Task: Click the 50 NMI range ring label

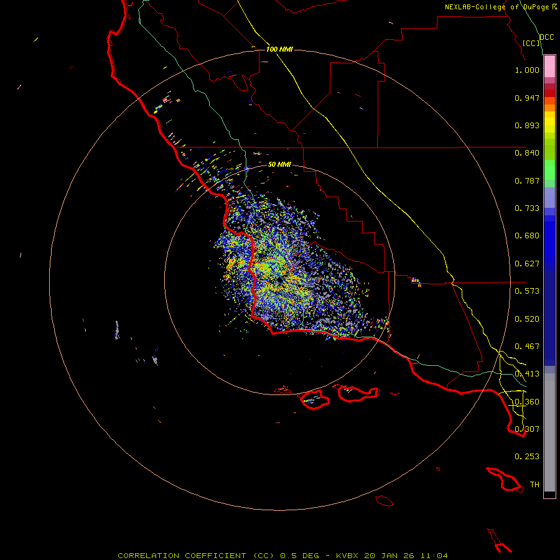Action: tap(279, 164)
